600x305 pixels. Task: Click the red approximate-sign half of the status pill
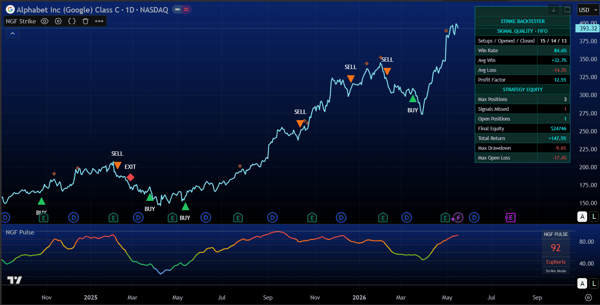[186, 10]
